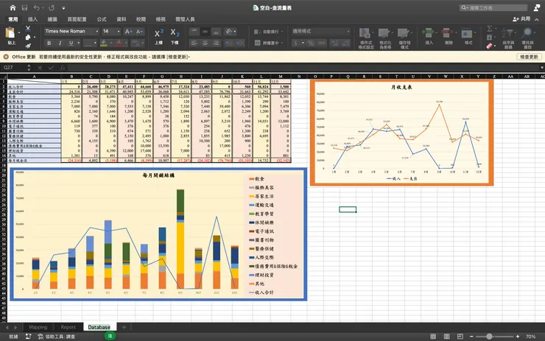Image resolution: width=545 pixels, height=341 pixels.
Task: Open the Report sheet tab
Action: [68, 327]
